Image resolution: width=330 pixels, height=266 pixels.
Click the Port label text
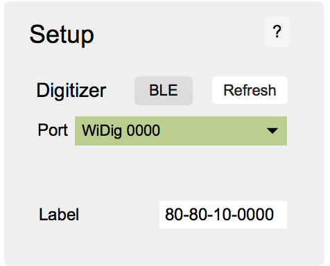[x=53, y=130]
